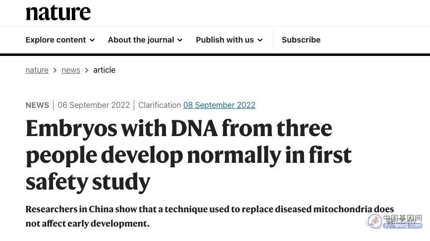Click the NEWS category label
Image resolution: width=430 pixels, height=241 pixels.
pyautogui.click(x=37, y=105)
